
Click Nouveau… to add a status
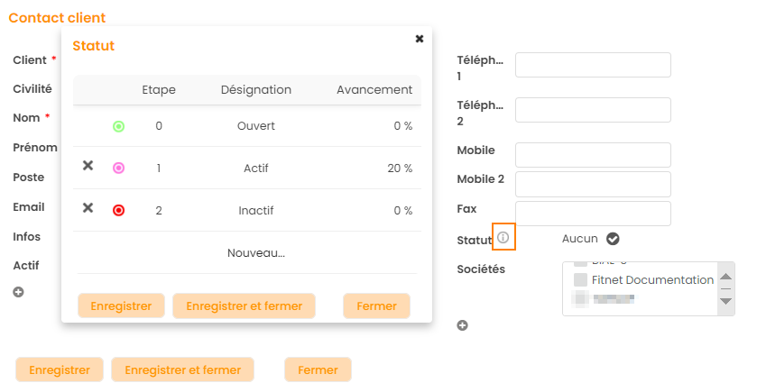click(x=256, y=253)
